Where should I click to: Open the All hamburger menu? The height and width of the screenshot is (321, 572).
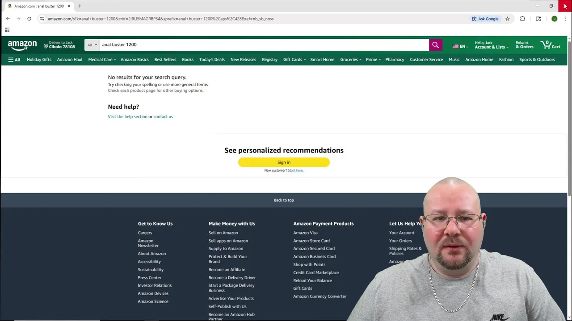tap(14, 59)
